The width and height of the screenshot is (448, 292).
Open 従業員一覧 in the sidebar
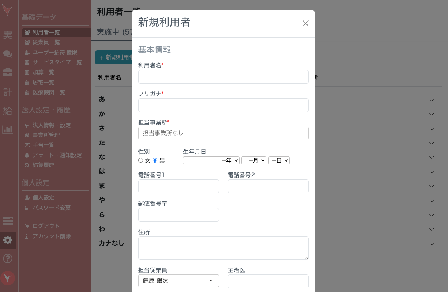46,42
